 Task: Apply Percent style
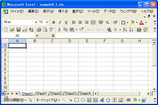(x=107, y=22)
